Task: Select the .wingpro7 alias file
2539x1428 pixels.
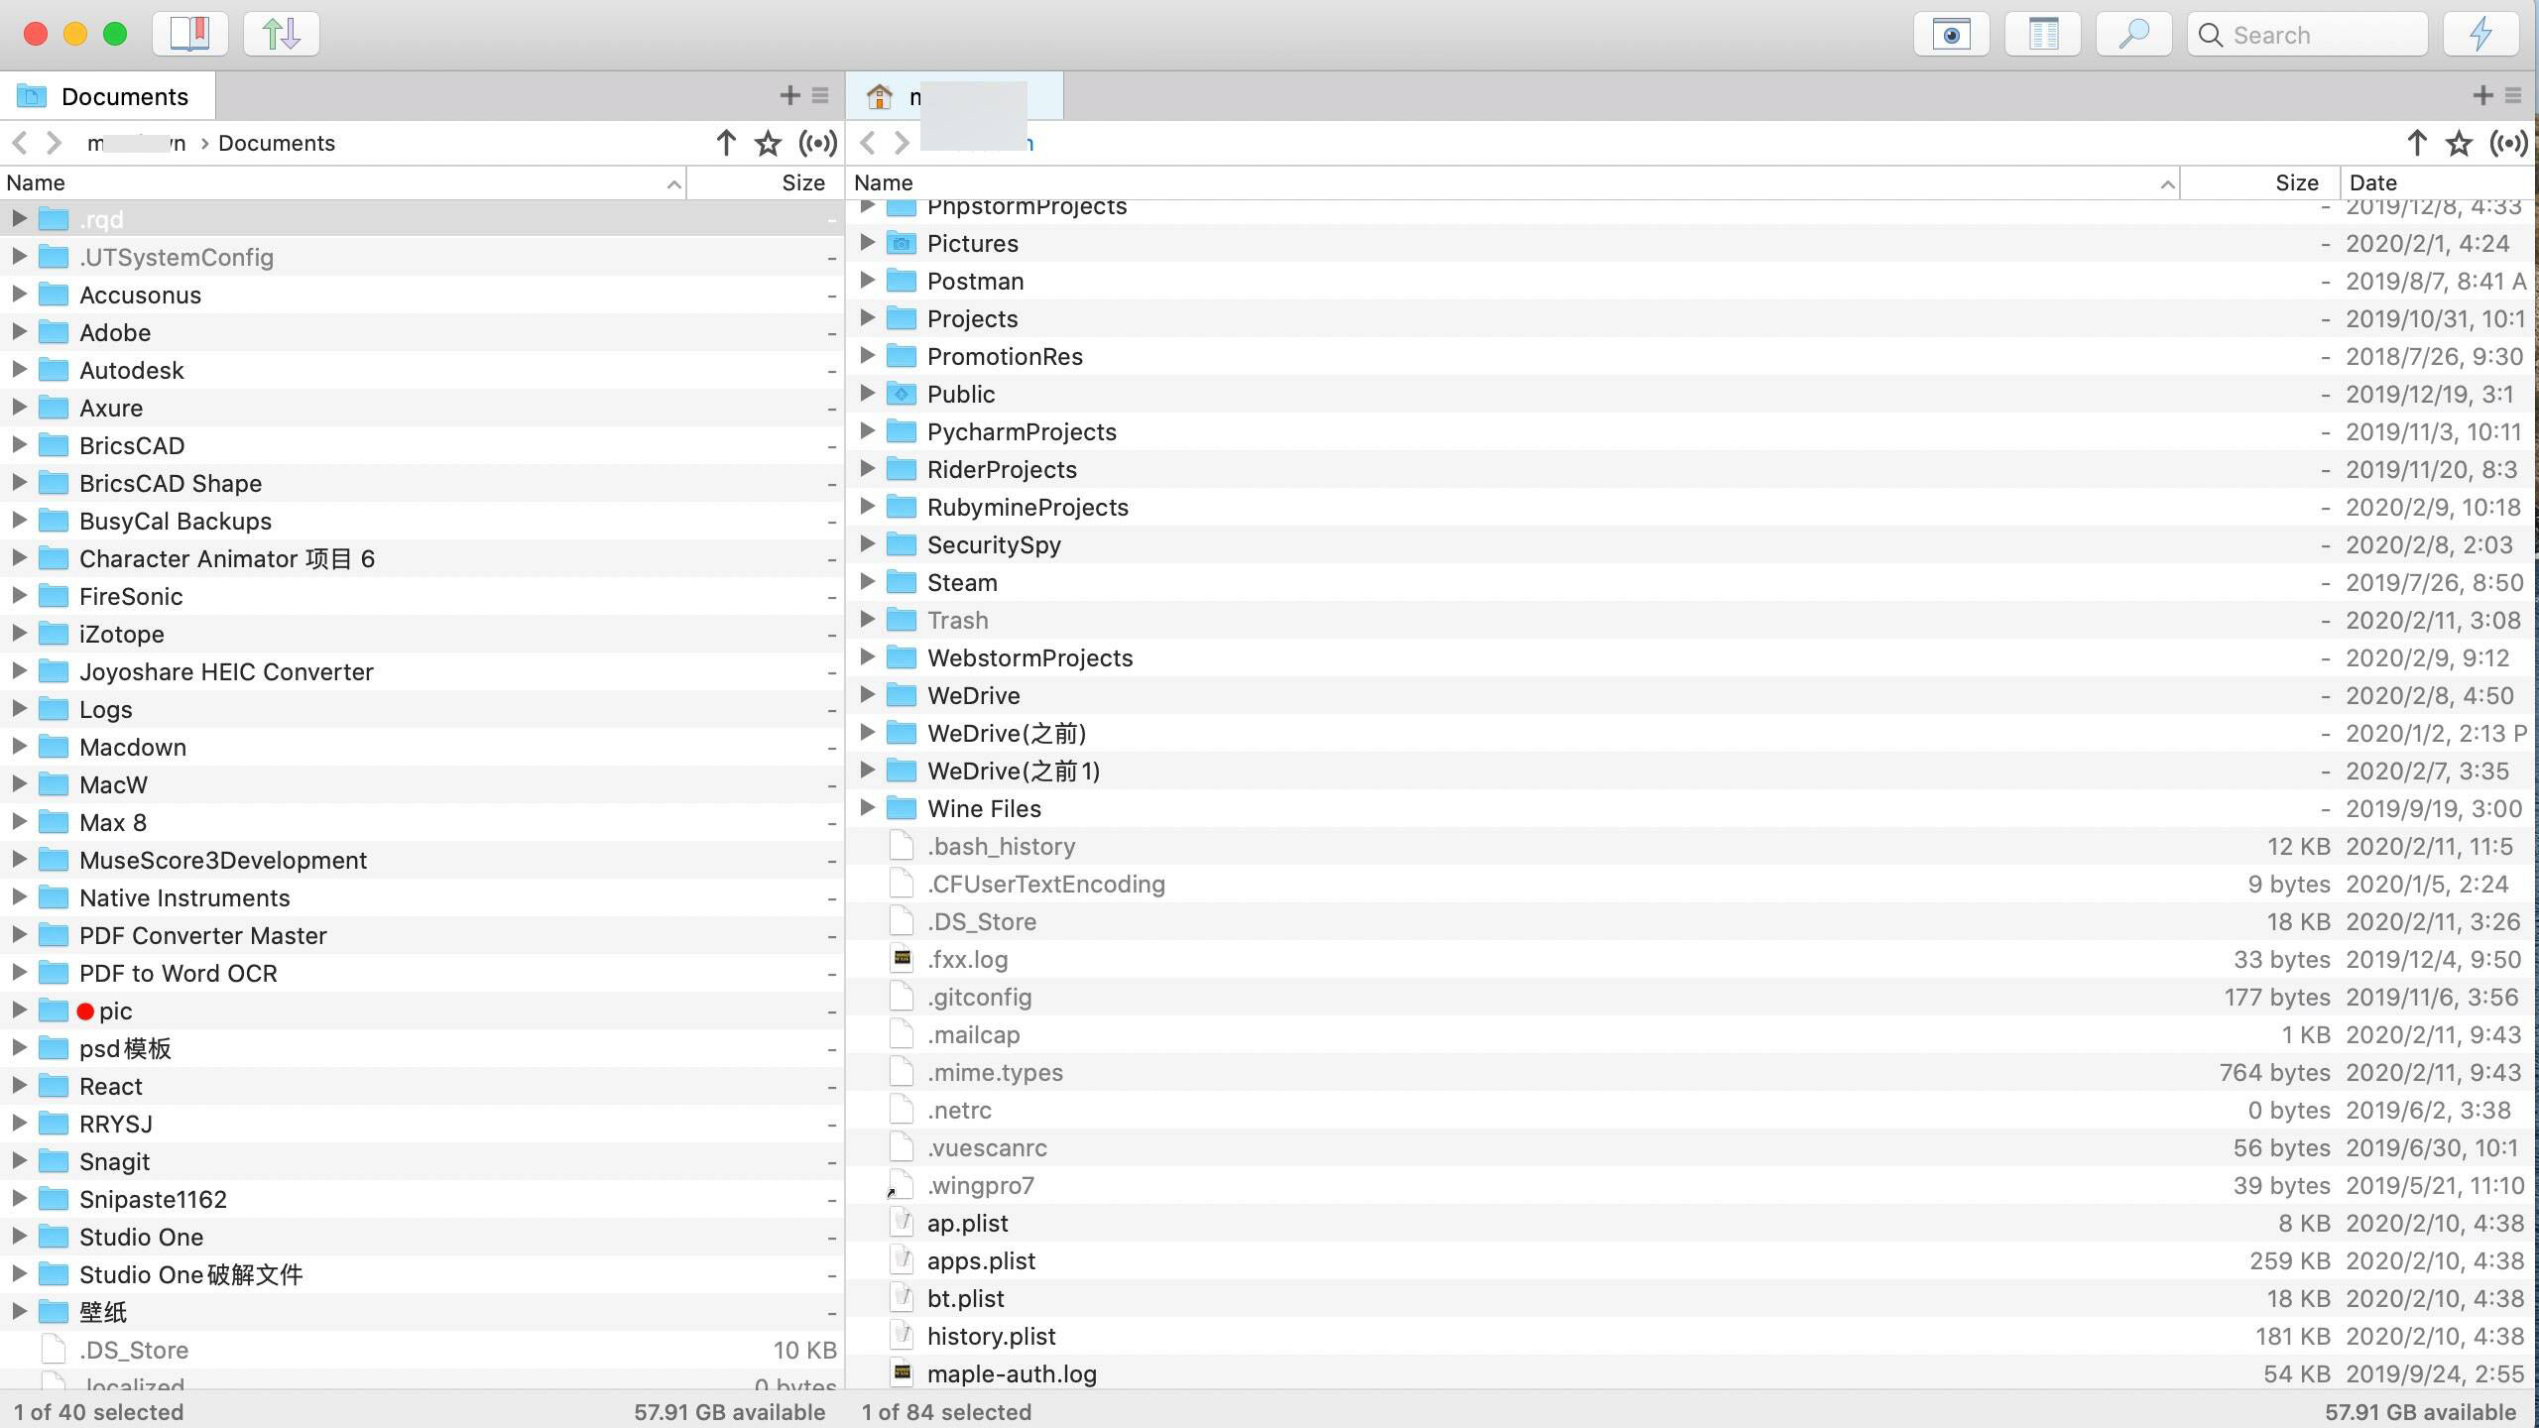Action: tap(1690, 1185)
